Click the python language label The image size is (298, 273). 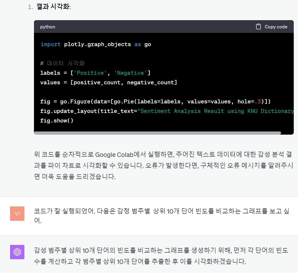[x=47, y=27]
